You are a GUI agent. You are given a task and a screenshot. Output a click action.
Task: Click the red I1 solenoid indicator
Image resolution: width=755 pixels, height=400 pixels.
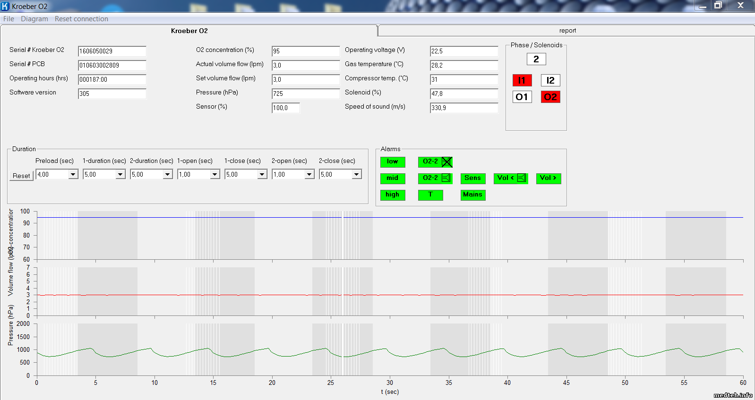522,80
